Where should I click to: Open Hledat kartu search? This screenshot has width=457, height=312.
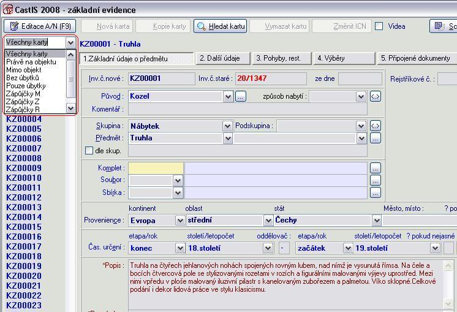click(x=221, y=26)
